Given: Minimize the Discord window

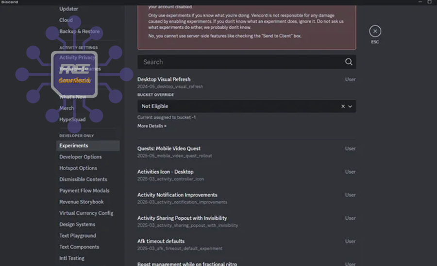Looking at the screenshot, I should click(420, 2).
